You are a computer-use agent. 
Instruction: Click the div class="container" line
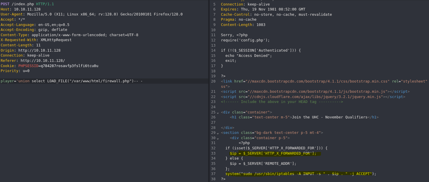pos(247,112)
